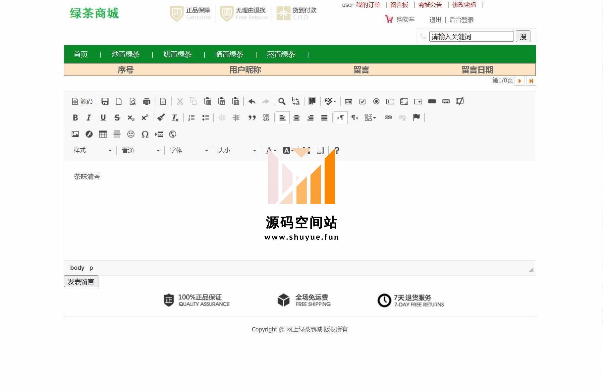Screen dimensions: 603x390
Task: Open the 样式 styles dropdown
Action: (x=92, y=150)
